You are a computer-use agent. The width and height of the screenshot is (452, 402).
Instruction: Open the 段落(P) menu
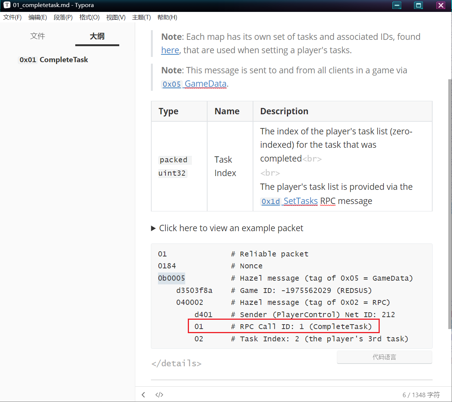coord(63,17)
